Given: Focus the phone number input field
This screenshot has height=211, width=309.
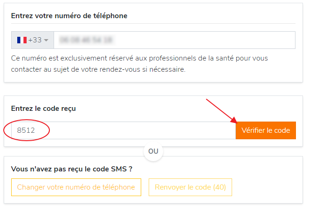Looking at the screenshot, I should (174, 40).
